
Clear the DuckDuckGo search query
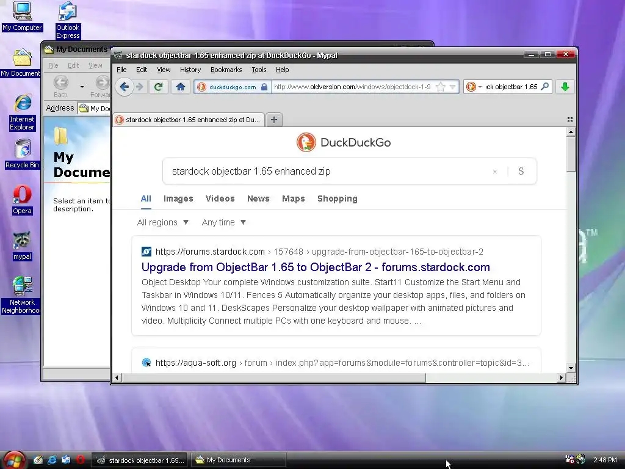(x=494, y=172)
